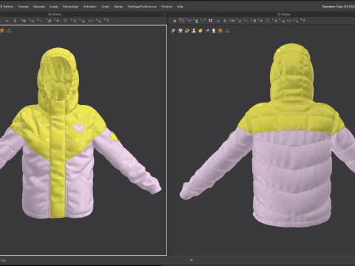Click the highlighted orange Select/Move tool

(x=182, y=21)
